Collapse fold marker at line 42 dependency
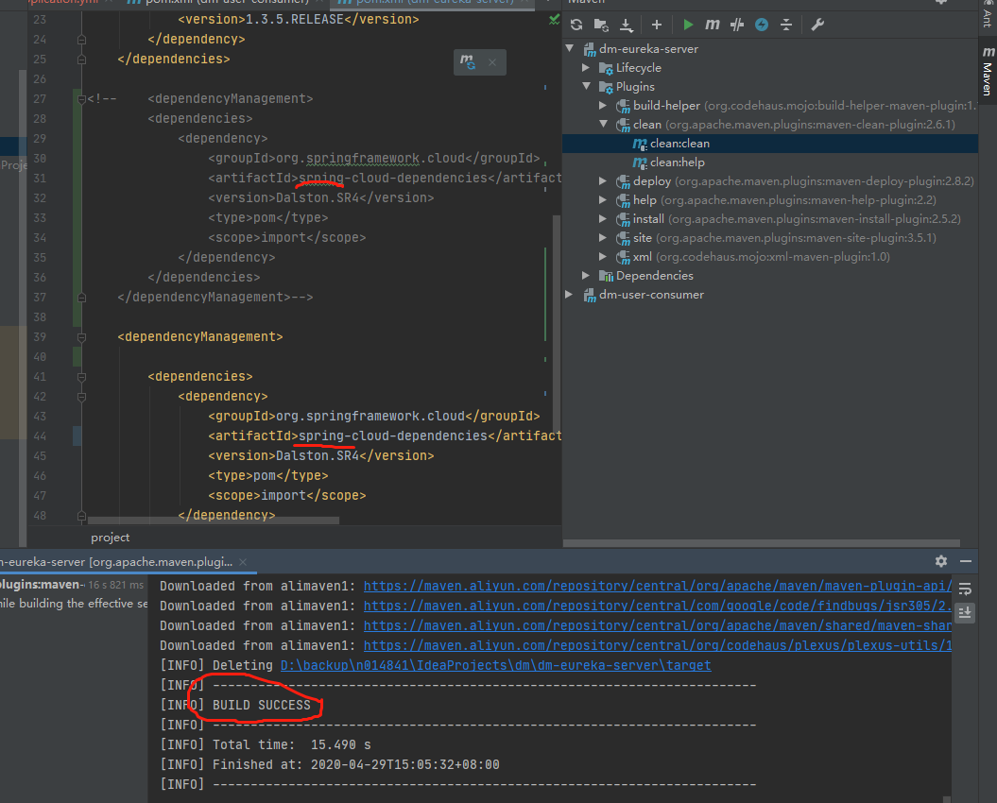 pyautogui.click(x=81, y=397)
